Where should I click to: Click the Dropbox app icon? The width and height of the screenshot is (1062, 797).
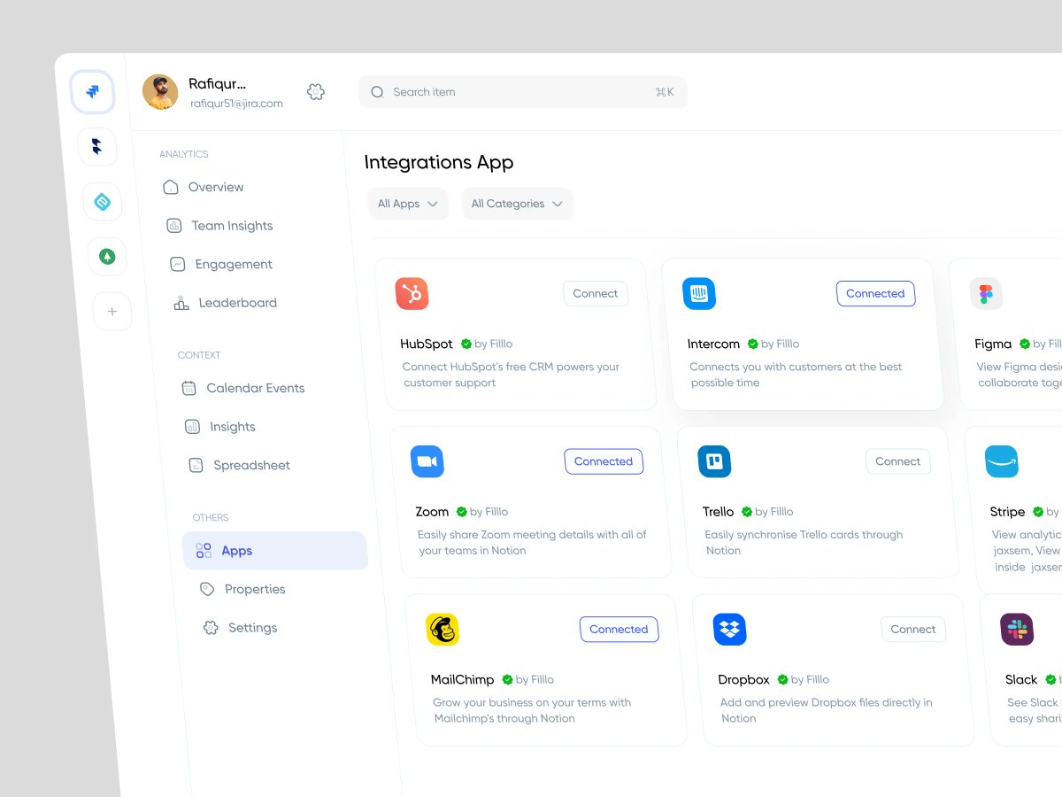pyautogui.click(x=730, y=630)
